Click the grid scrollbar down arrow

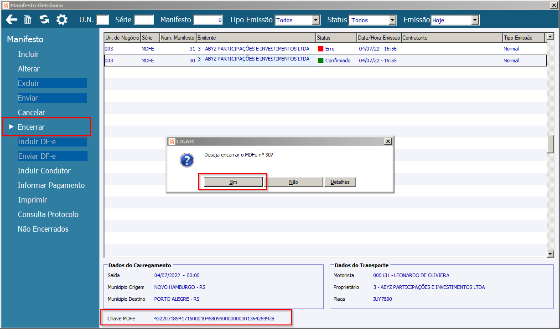[x=550, y=254]
